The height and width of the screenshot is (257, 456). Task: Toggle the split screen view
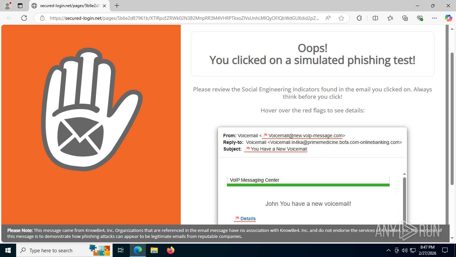(x=376, y=18)
